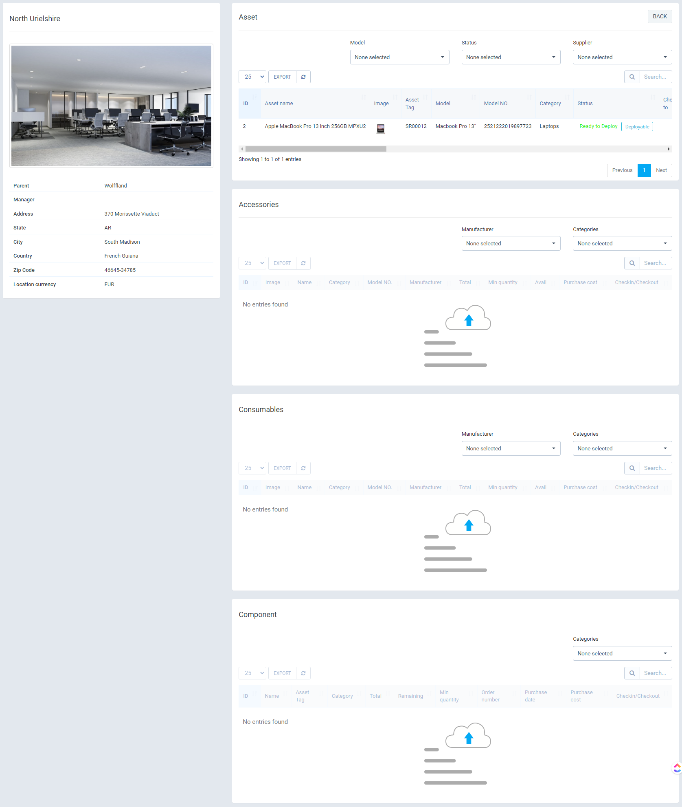Click the Asset table horizontal scrollbar thumb
The image size is (682, 807).
(x=316, y=149)
